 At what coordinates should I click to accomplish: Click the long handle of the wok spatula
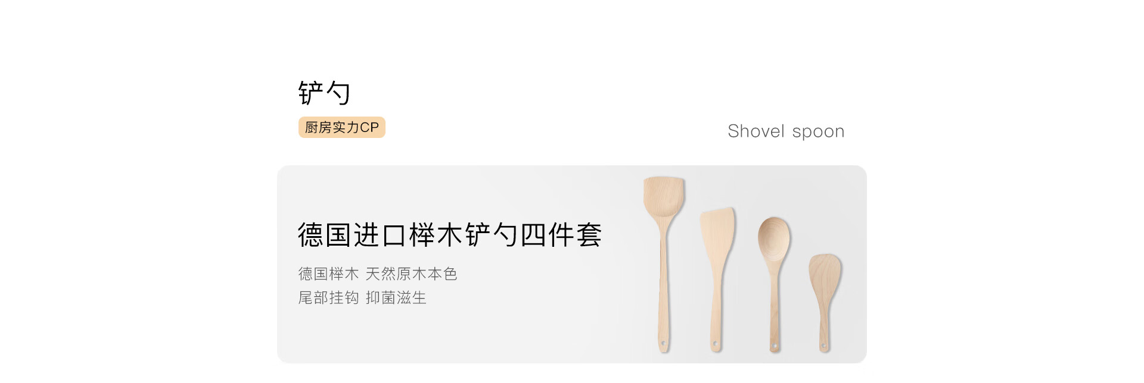[663, 285]
